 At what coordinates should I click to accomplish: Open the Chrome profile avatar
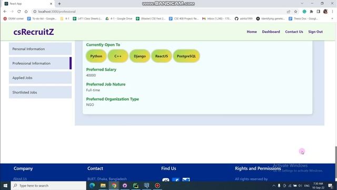325,12
